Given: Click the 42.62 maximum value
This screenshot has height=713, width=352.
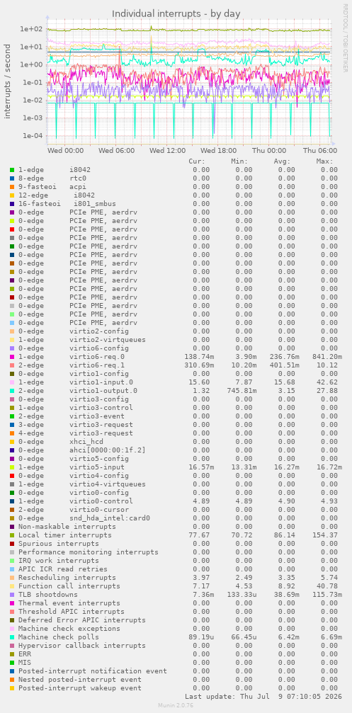Looking at the screenshot, I should click(329, 382).
